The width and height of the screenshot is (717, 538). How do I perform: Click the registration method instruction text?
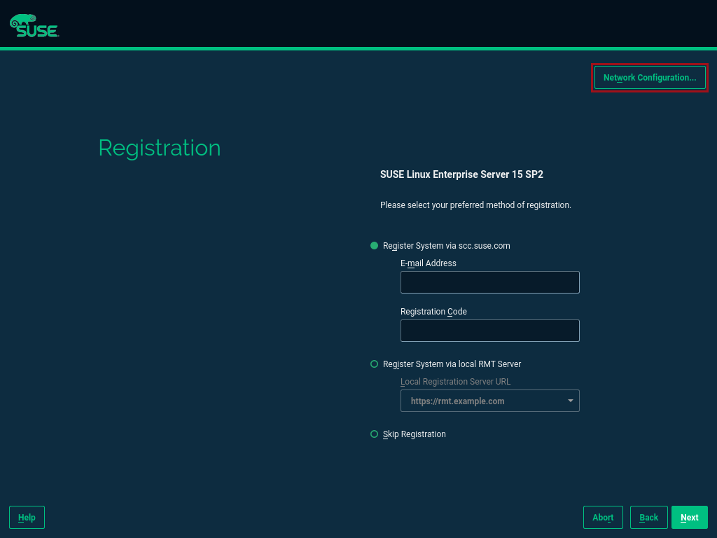475,205
